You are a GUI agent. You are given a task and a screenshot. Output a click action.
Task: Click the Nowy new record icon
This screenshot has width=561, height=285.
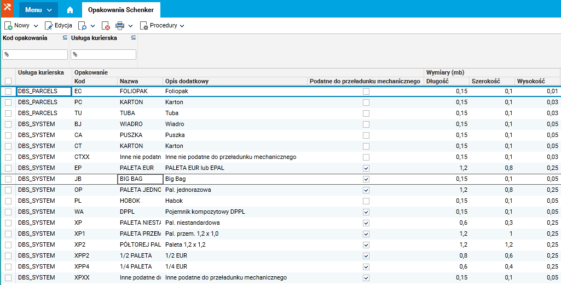tap(9, 26)
